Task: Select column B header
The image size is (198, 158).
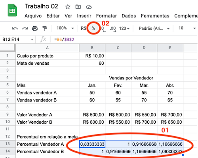Action: point(92,48)
